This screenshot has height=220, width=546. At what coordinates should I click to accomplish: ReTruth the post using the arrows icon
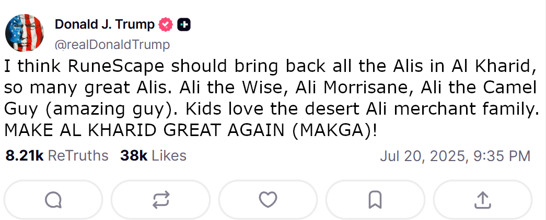pyautogui.click(x=161, y=200)
